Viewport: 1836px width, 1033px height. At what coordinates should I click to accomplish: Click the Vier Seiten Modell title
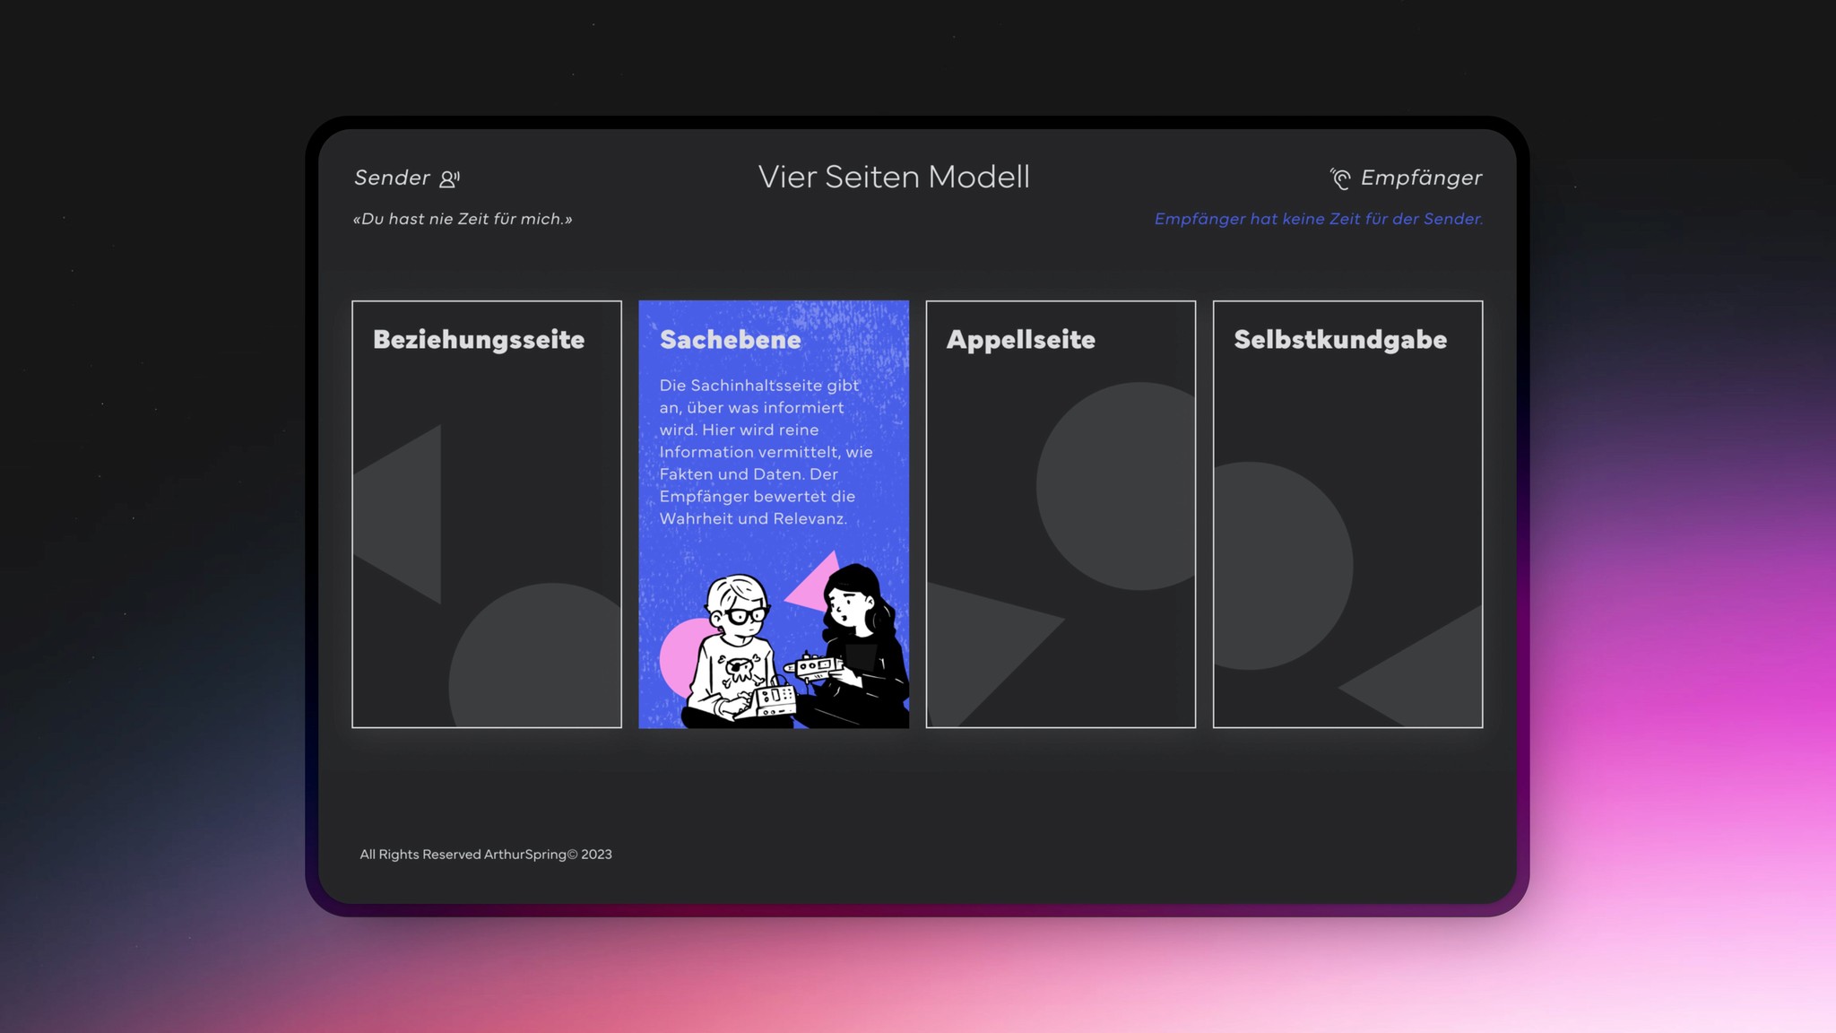(x=893, y=177)
